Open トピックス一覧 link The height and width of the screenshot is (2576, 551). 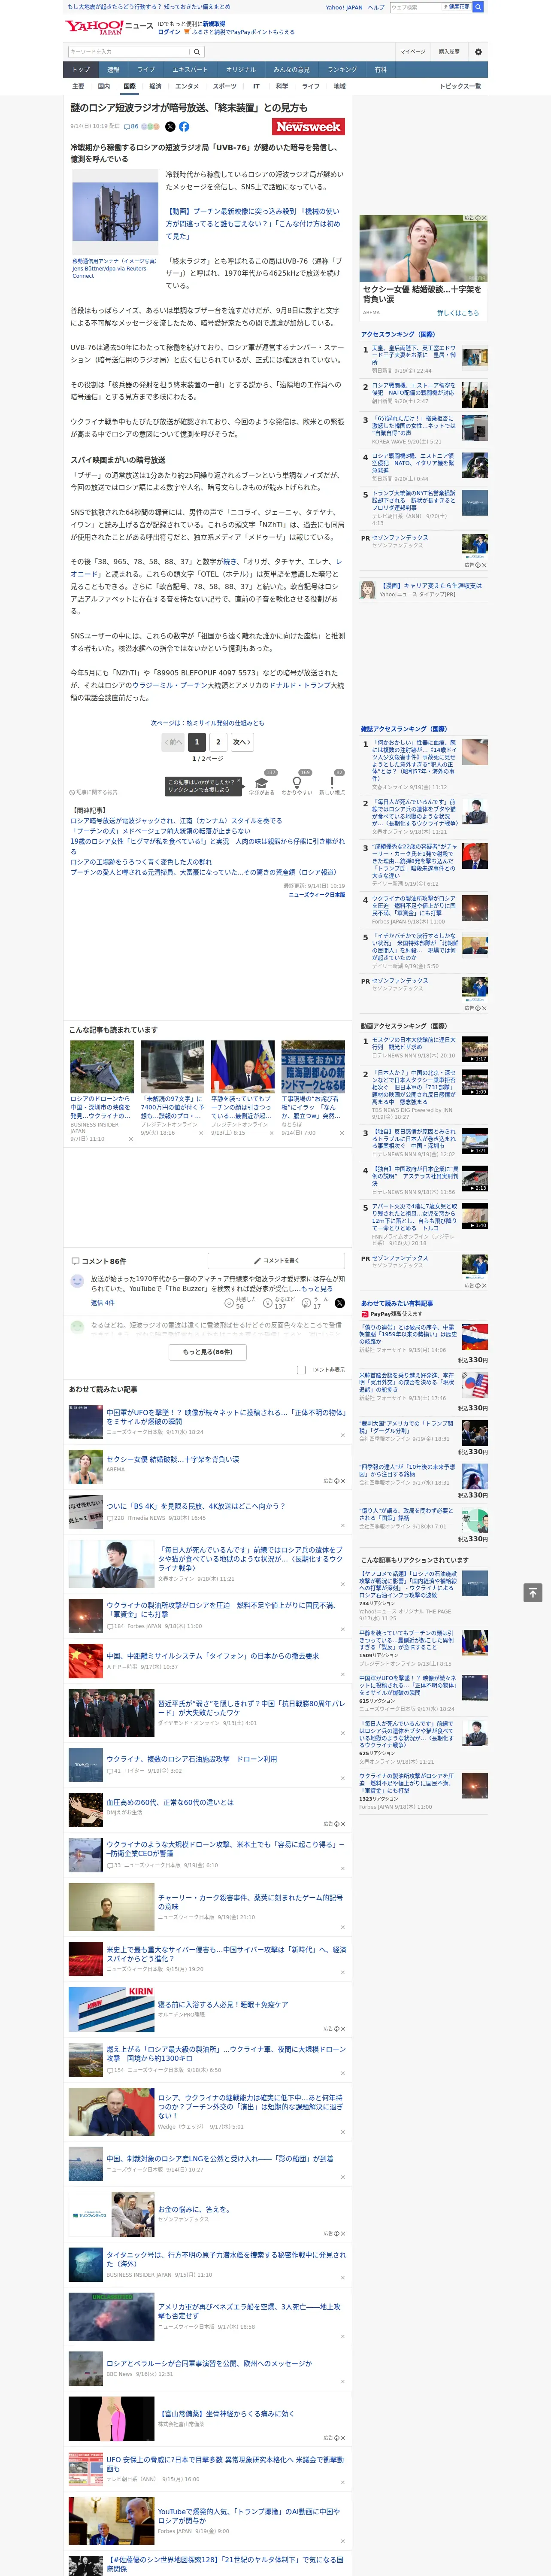coord(460,86)
